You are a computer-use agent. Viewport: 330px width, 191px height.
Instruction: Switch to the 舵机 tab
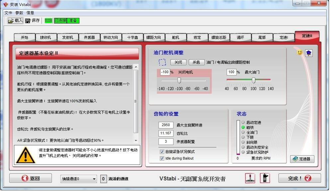click(x=175, y=37)
